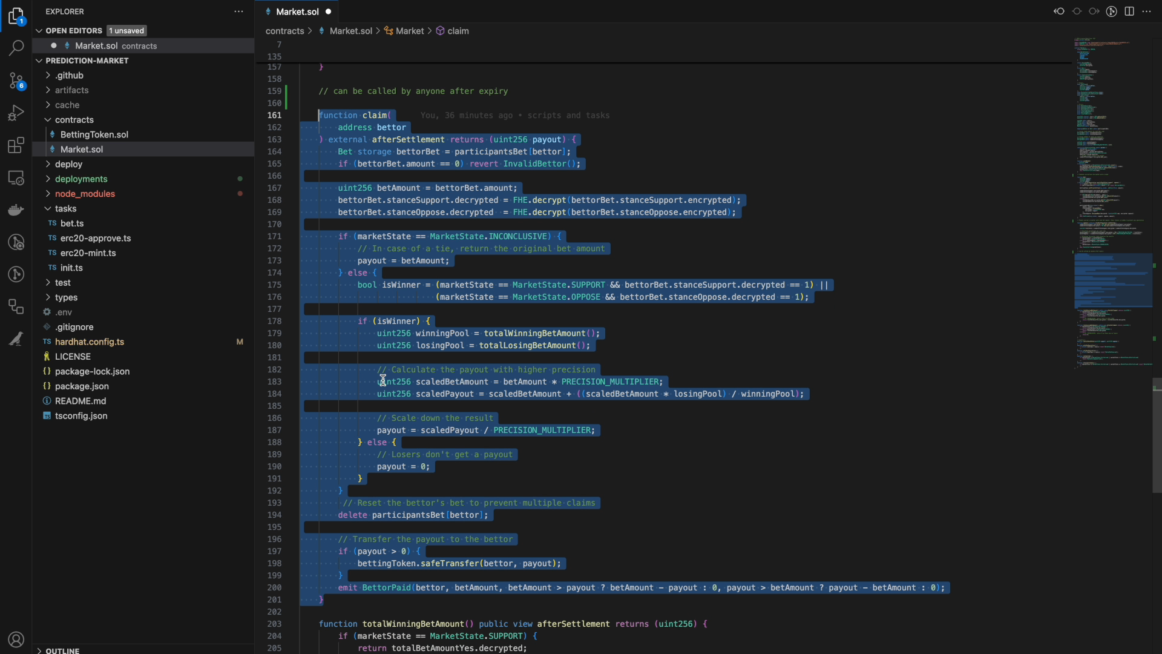This screenshot has height=654, width=1162.
Task: Click the vertical scrollbar thumb in editor
Action: (x=1157, y=435)
